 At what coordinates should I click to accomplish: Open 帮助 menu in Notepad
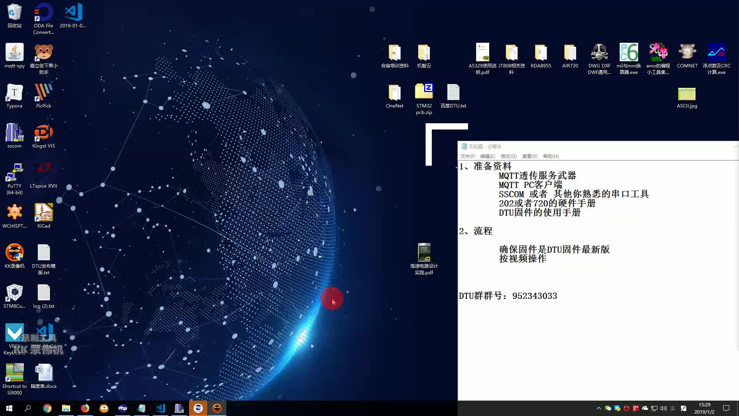pos(551,156)
